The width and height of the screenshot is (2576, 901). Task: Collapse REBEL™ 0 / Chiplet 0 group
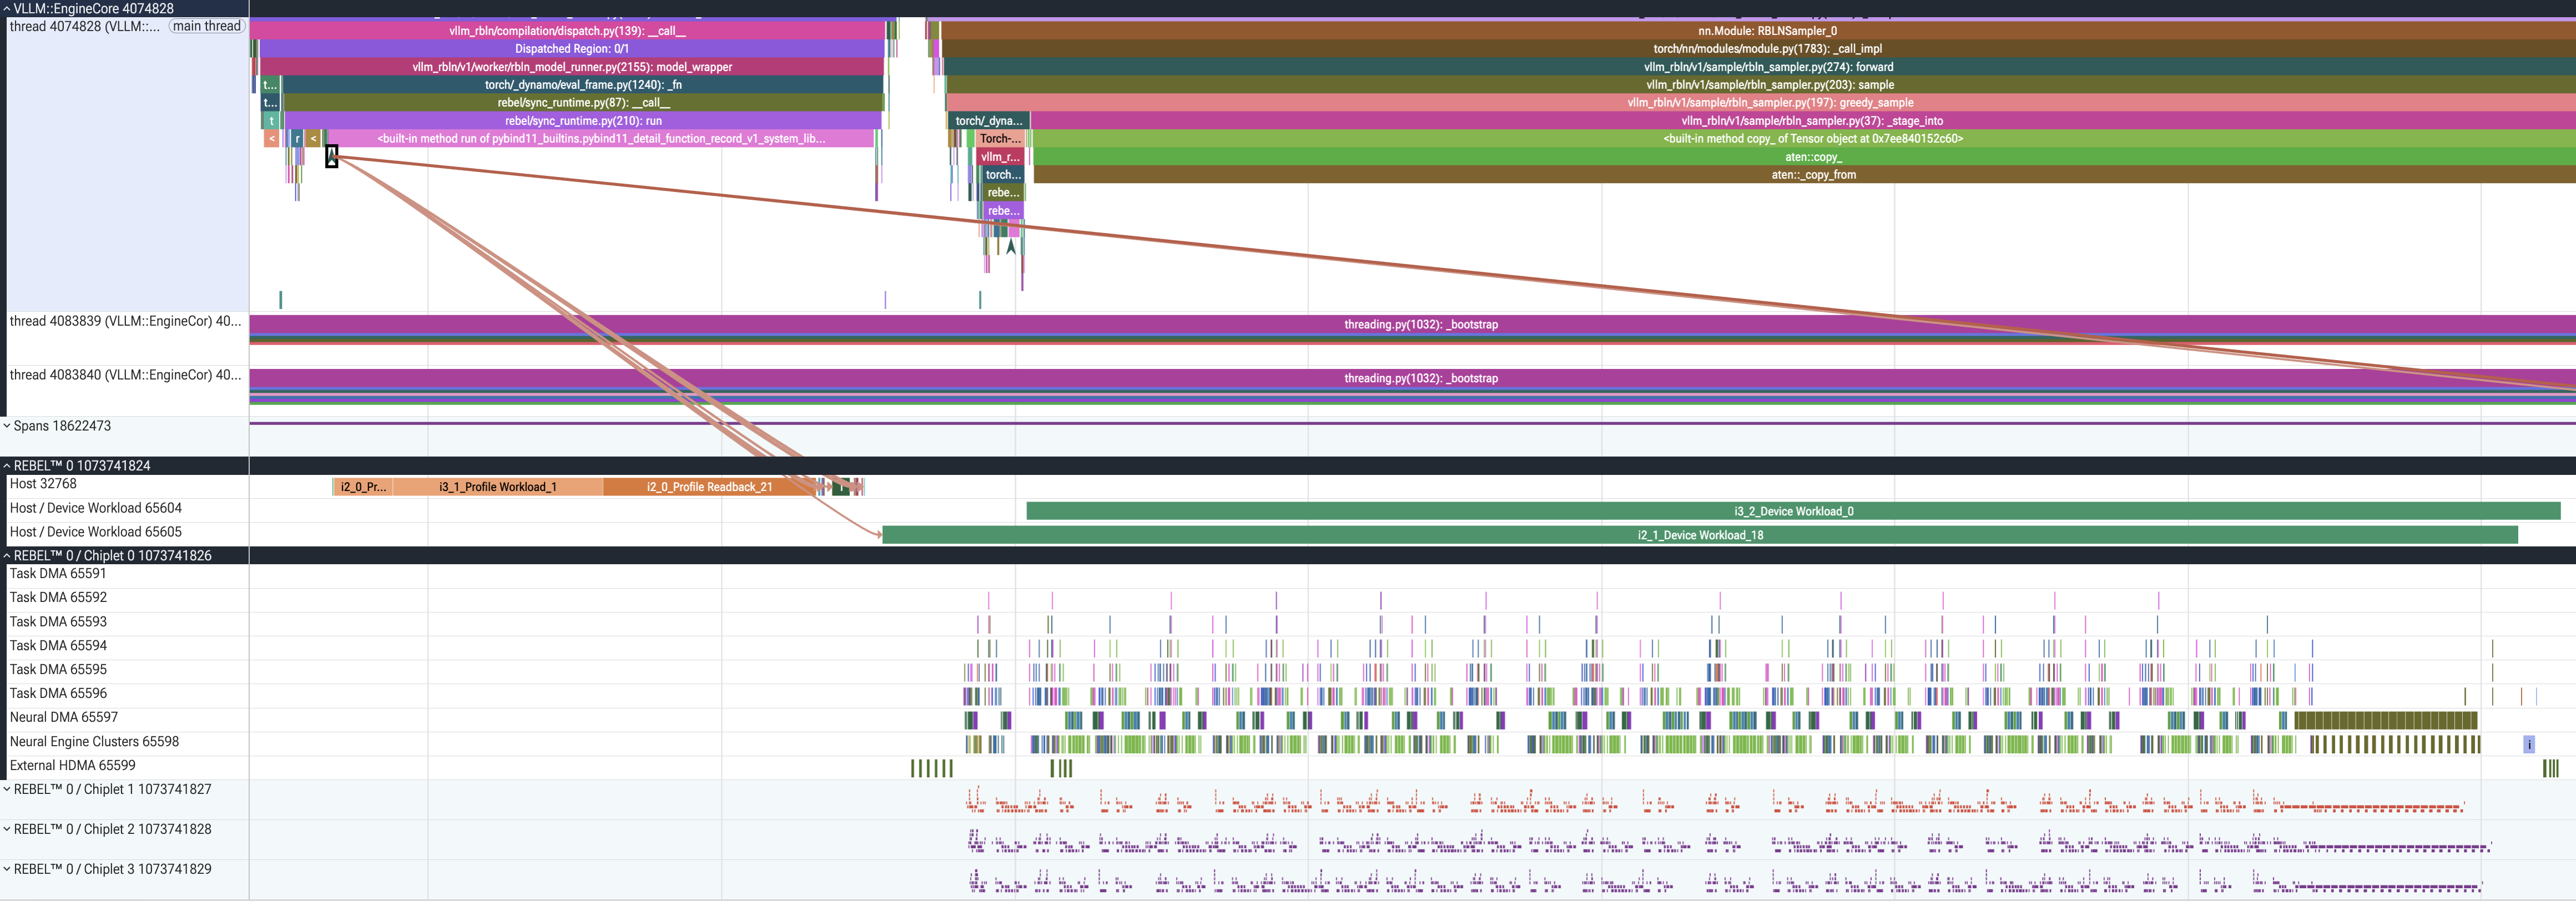point(6,556)
